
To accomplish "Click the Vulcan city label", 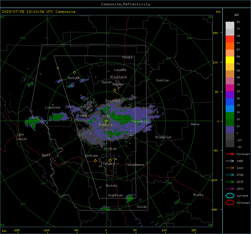I will click(142, 207).
